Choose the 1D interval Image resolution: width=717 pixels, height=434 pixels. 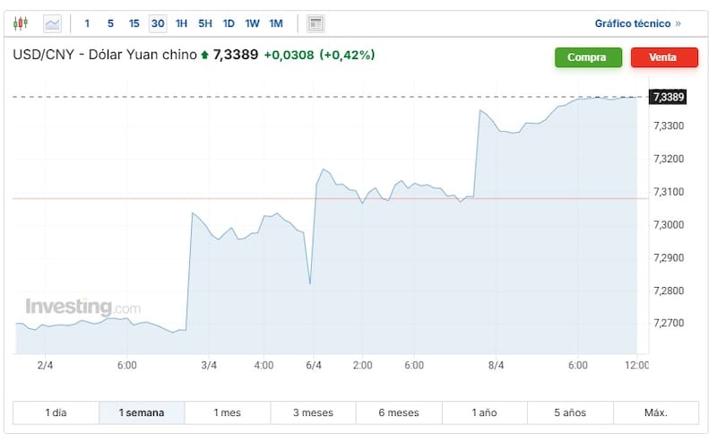tap(229, 23)
